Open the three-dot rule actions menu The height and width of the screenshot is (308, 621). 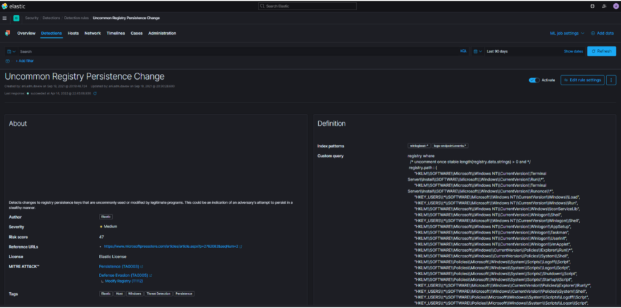coord(611,80)
